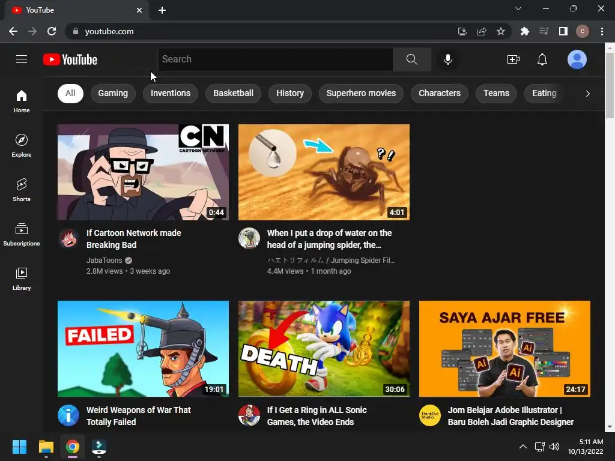615x461 pixels.
Task: Click into the YouTube Search field
Action: [275, 59]
